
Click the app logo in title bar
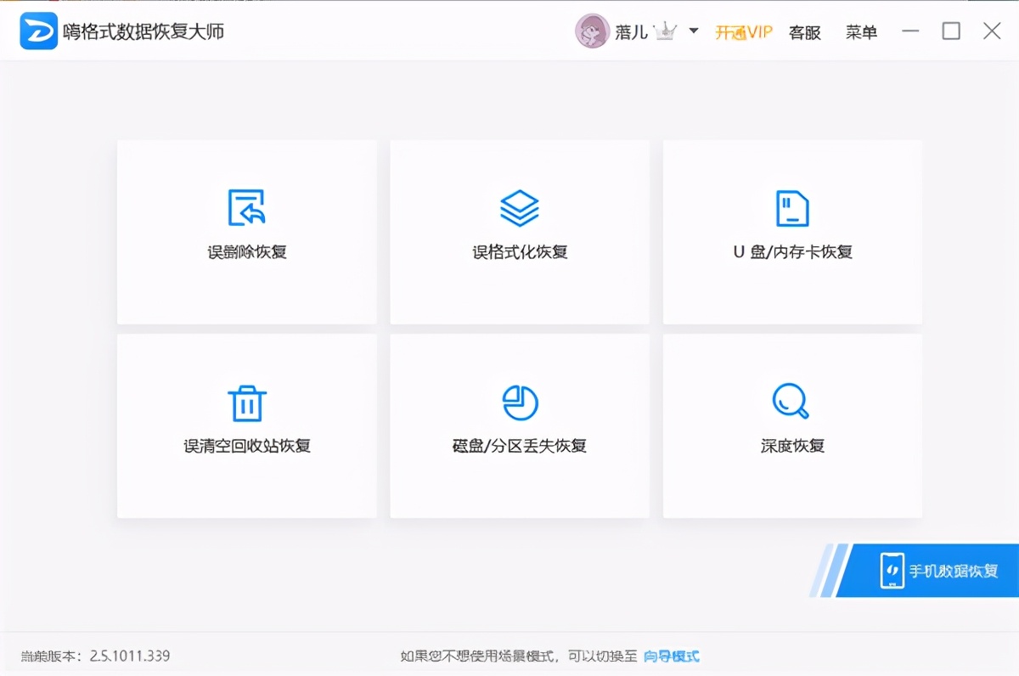tap(39, 31)
